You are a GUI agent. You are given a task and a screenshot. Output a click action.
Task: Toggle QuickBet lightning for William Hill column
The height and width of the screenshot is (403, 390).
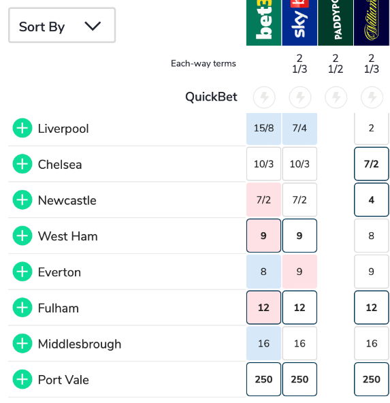[x=372, y=97]
